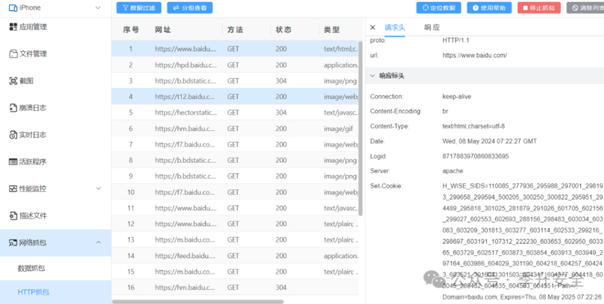This screenshot has height=304, width=604.
Task: Click the table's vertical scrollbar
Action: tap(360, 118)
